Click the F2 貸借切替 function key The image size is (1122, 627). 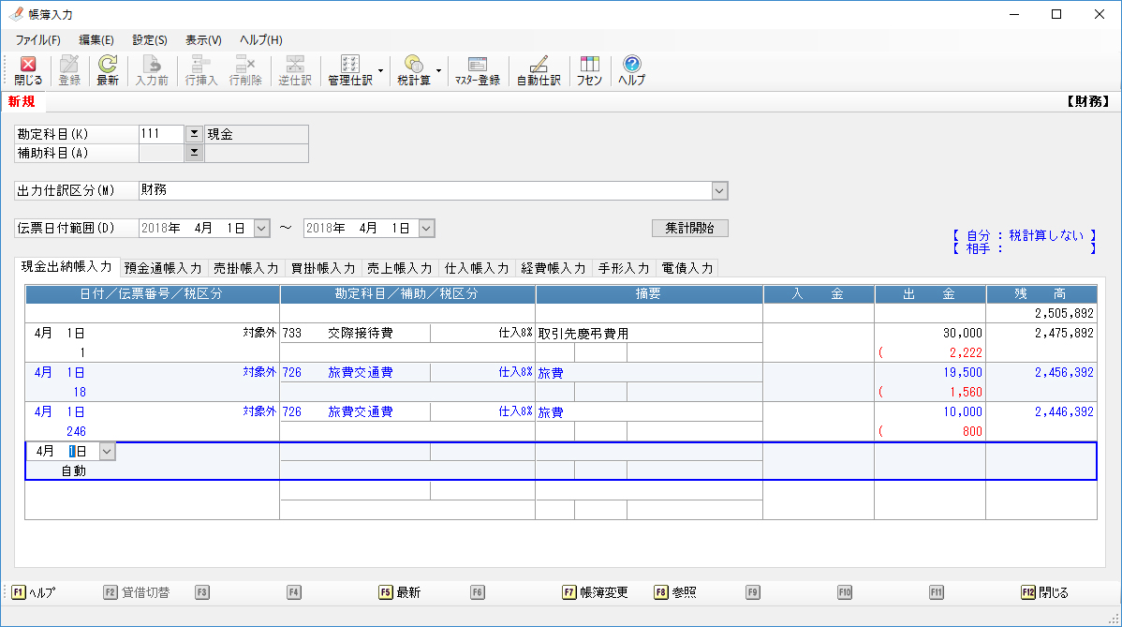click(137, 592)
